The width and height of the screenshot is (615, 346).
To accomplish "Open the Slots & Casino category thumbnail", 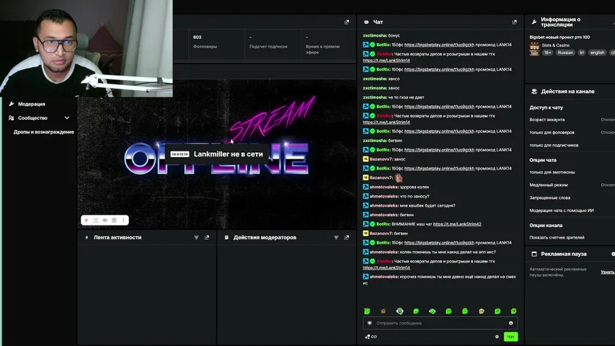I will 534,49.
